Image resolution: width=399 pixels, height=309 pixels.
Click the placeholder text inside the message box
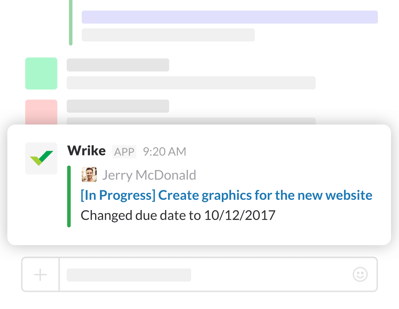coord(128,275)
